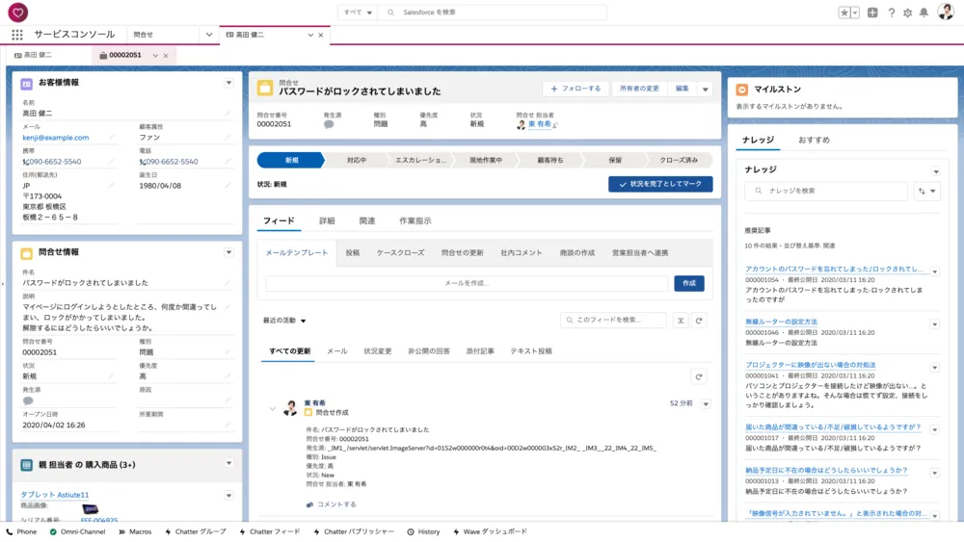964x542 pixels.
Task: Open the すべて search scope dropdown
Action: [358, 13]
